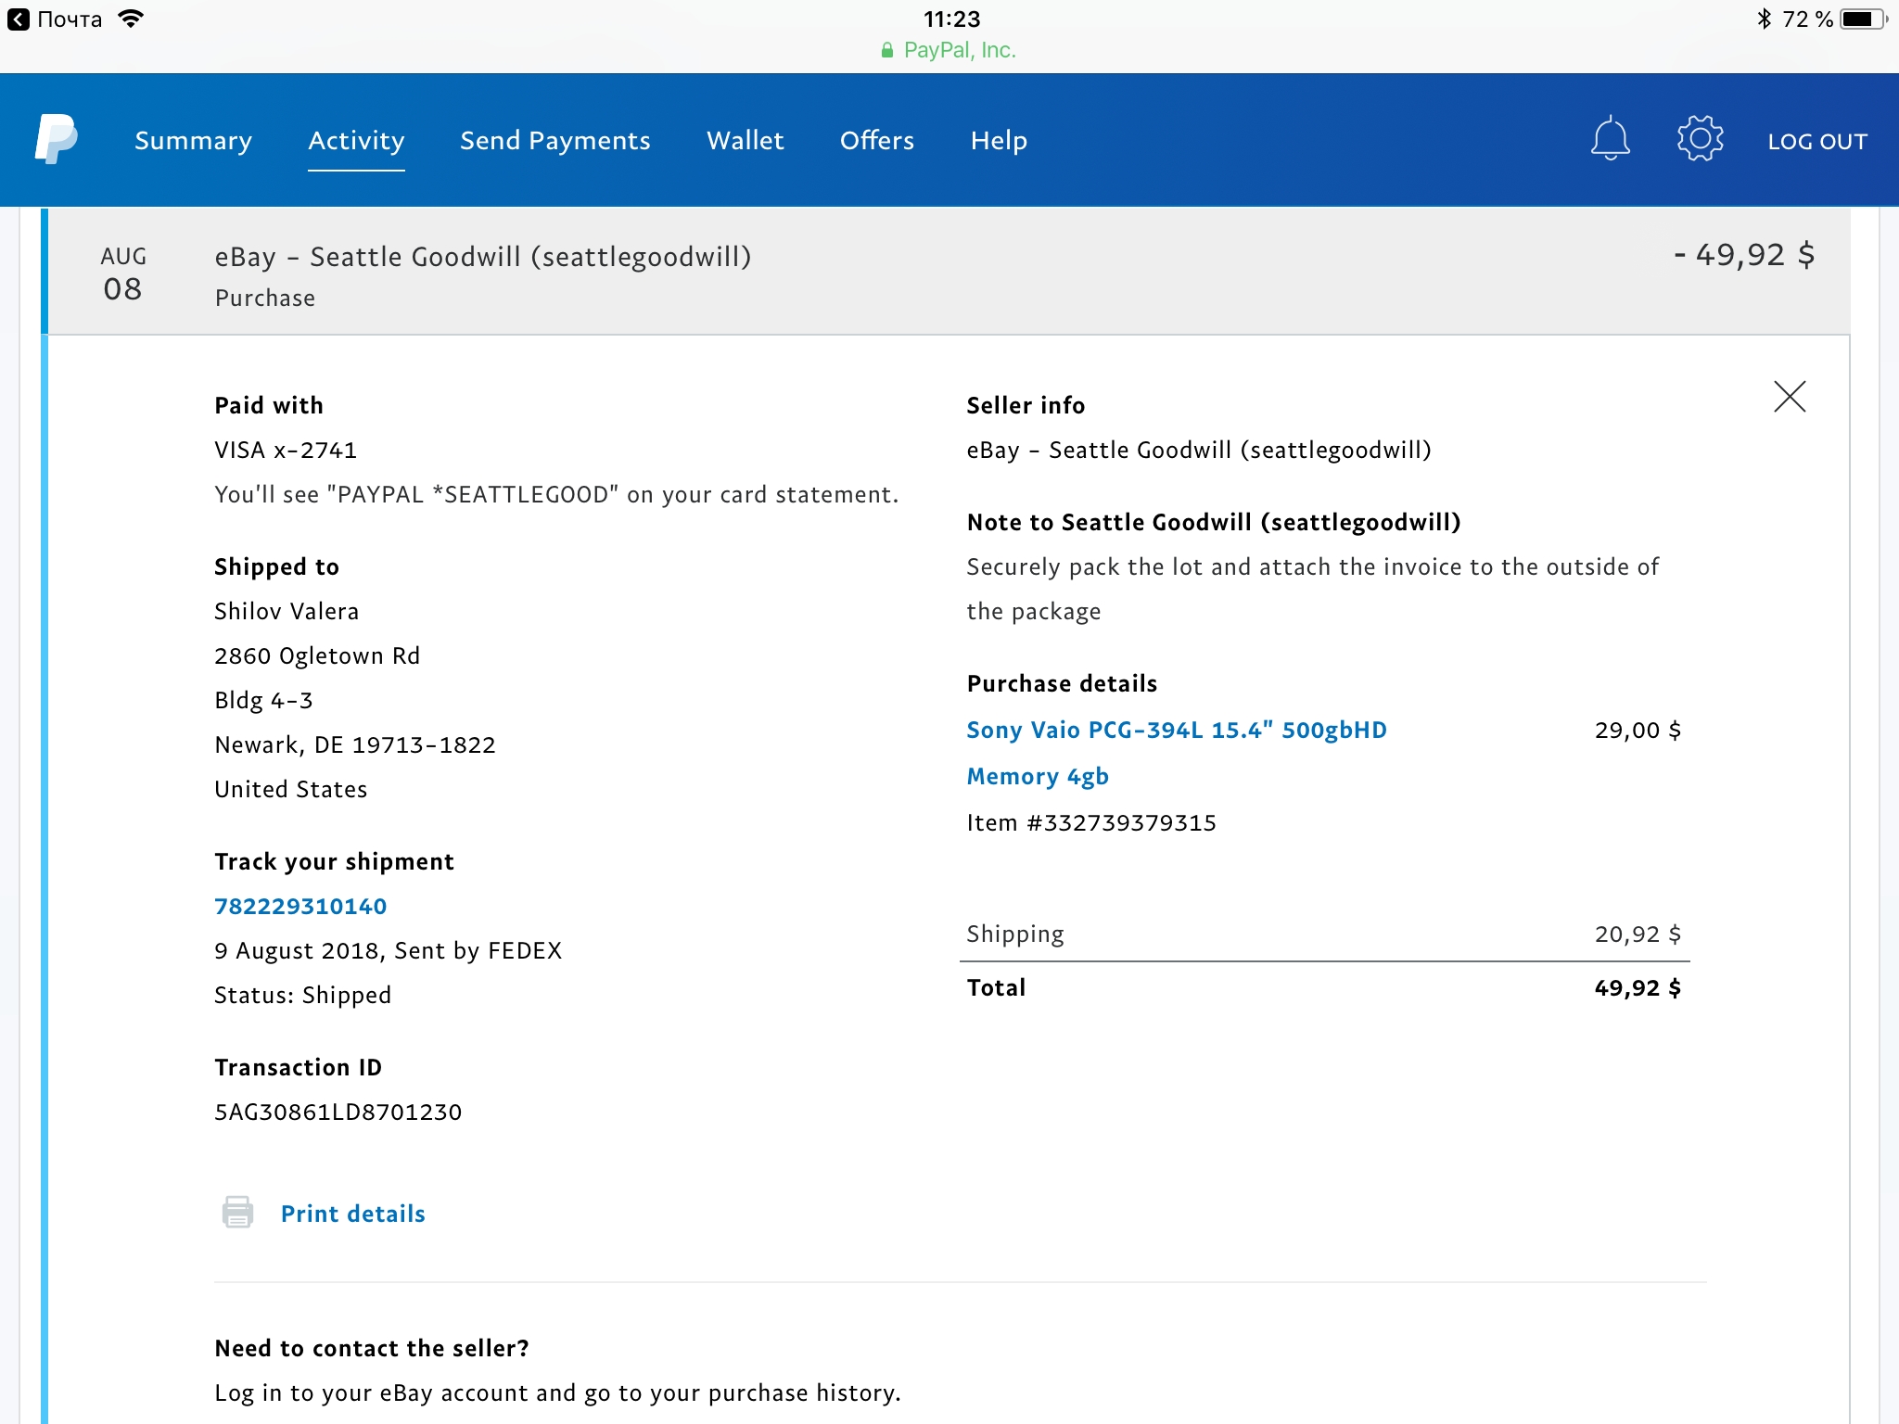Screen dimensions: 1899x1424
Task: View the Offers tab
Action: [877, 141]
